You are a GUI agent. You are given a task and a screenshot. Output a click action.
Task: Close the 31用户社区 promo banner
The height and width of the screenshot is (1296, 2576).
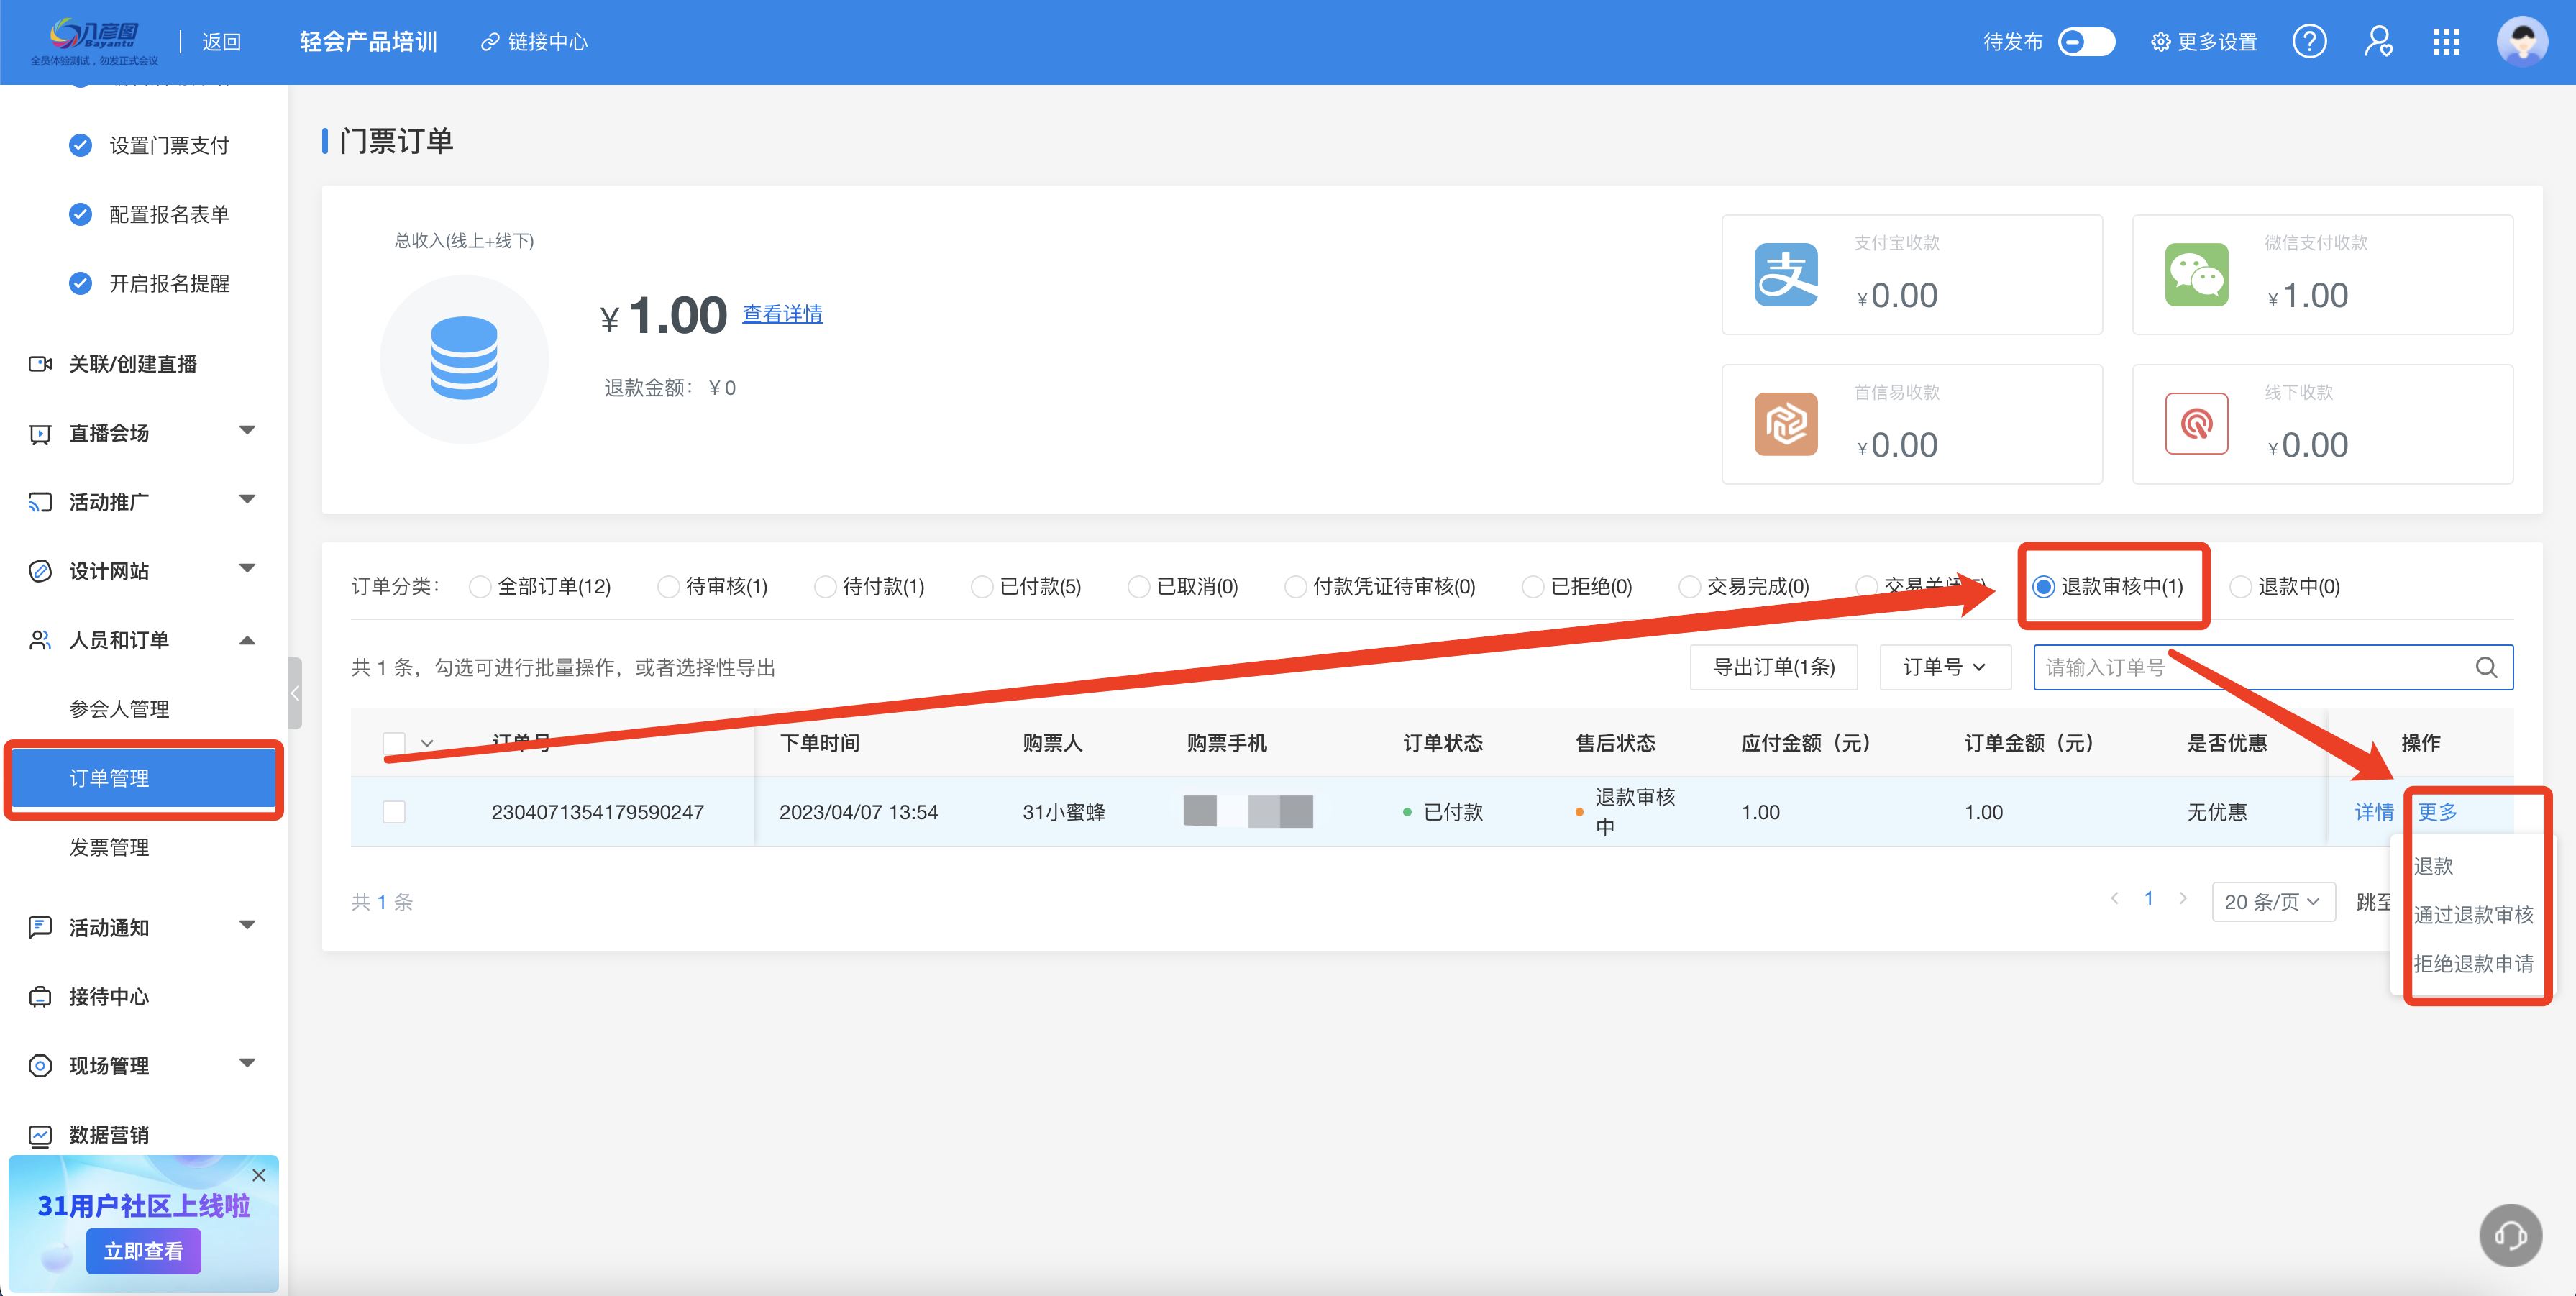[259, 1175]
